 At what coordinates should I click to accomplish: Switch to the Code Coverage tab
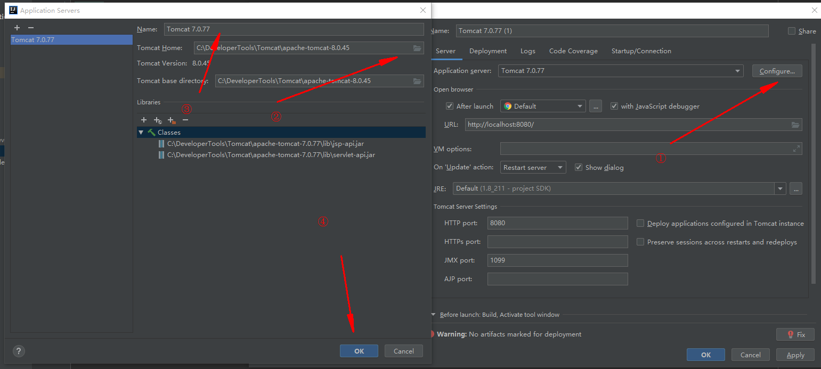pos(573,51)
